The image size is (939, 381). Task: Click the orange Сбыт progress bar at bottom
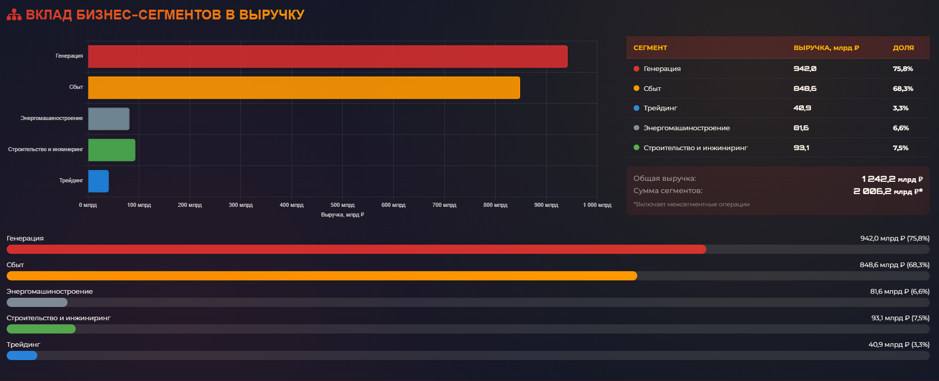322,276
